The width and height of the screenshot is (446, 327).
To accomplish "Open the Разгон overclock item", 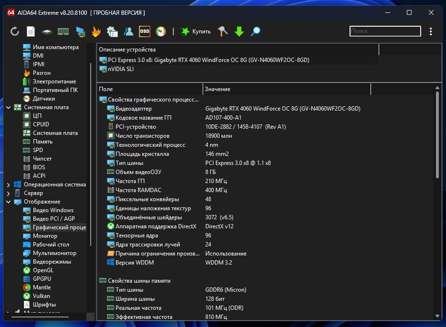I will (37, 73).
